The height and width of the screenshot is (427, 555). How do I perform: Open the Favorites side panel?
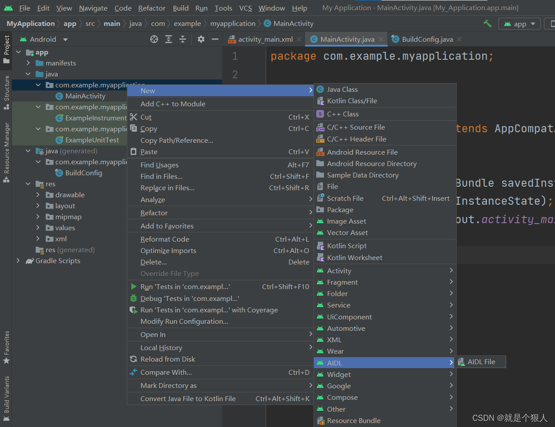click(x=6, y=347)
